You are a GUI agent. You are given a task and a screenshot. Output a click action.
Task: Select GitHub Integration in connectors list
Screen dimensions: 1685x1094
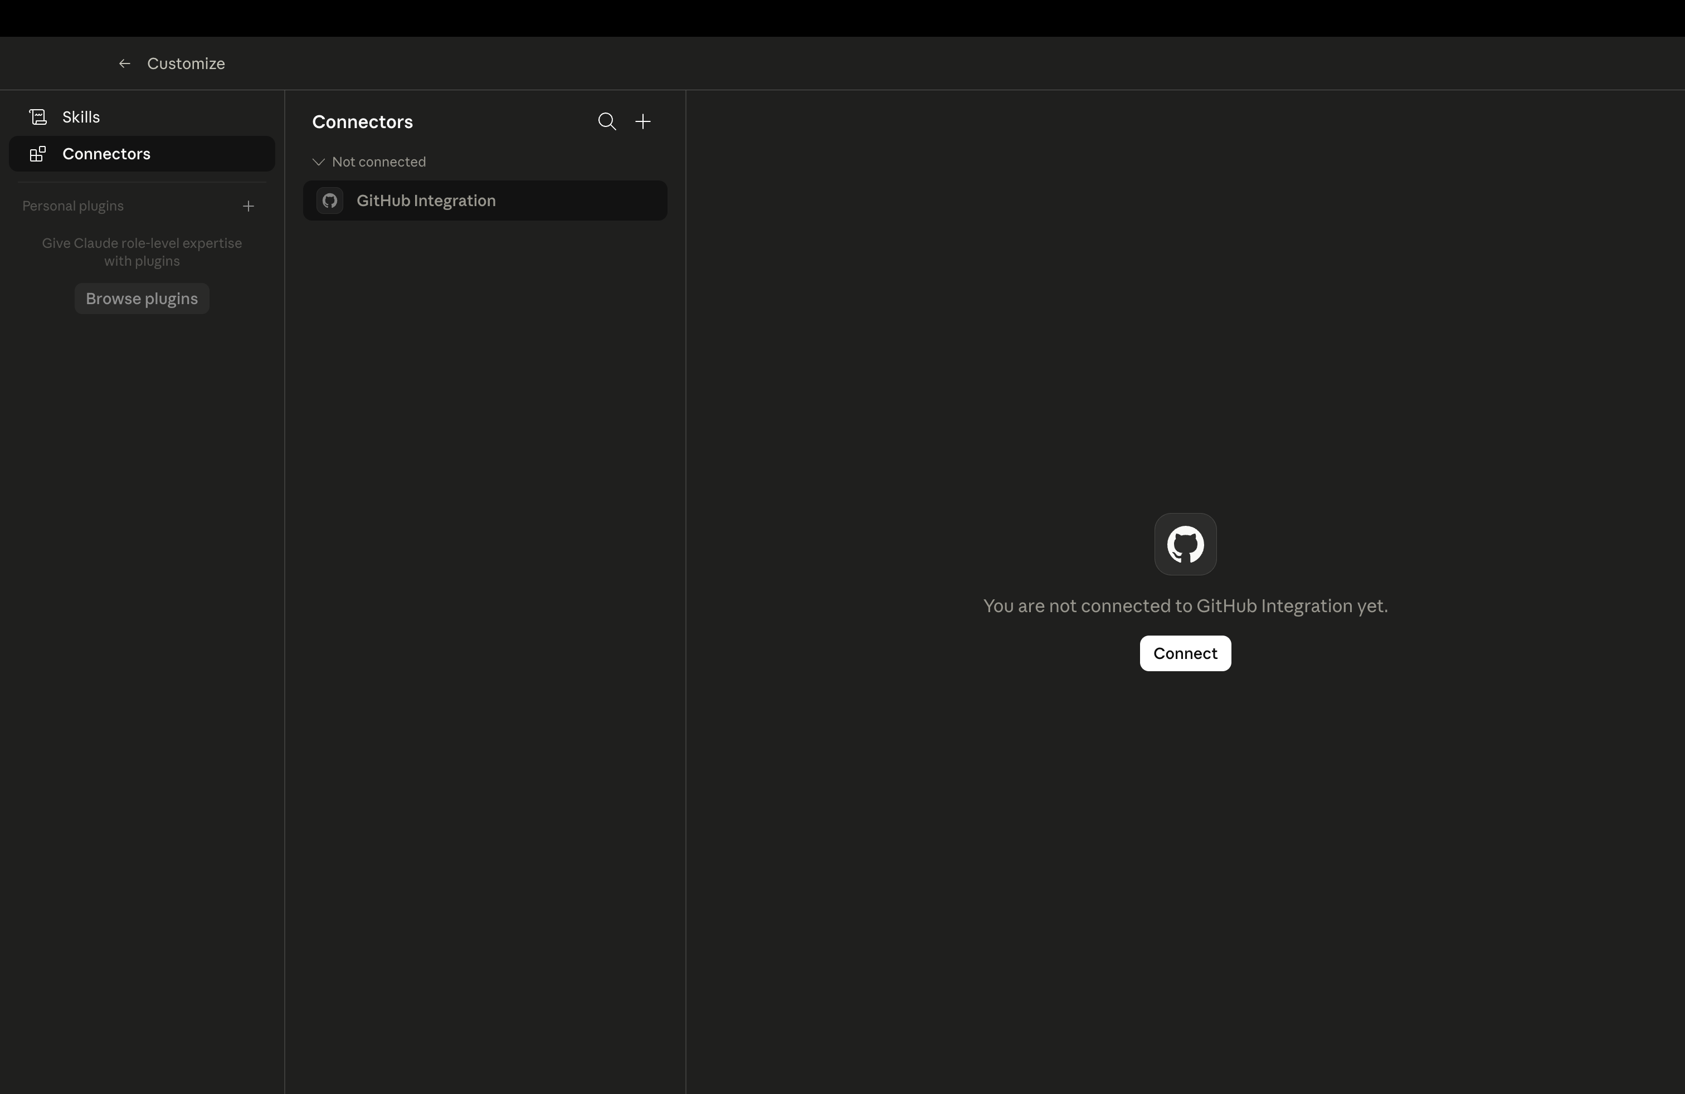[485, 201]
